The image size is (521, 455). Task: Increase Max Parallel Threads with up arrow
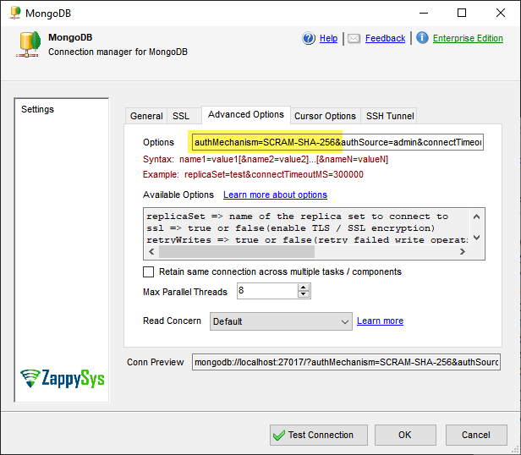click(x=304, y=288)
